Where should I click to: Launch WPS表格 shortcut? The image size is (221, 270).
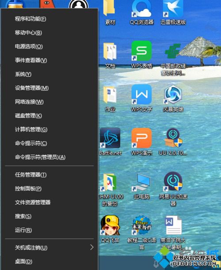coord(141,51)
